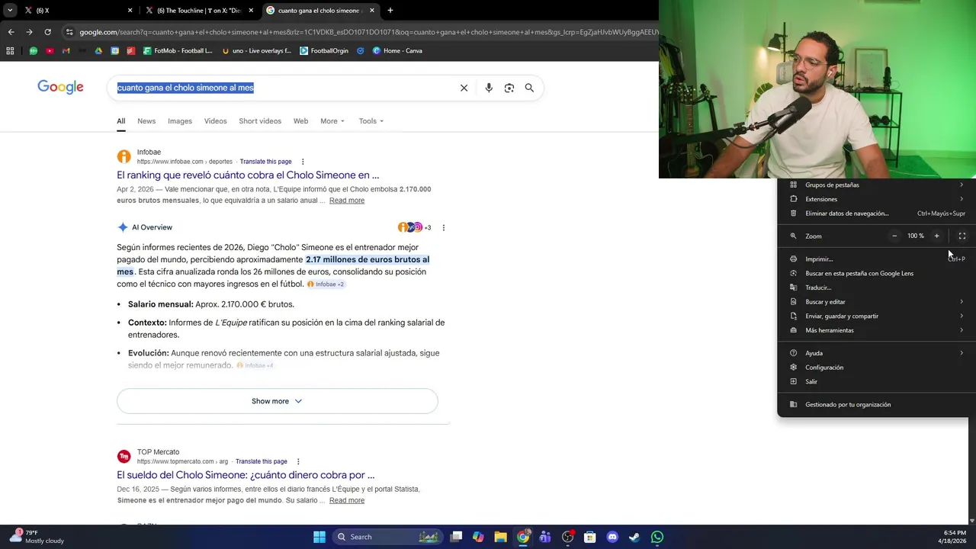Viewport: 976px width, 549px height.
Task: Expand Enviar, guardar y compartir submenu
Action: pos(876,316)
